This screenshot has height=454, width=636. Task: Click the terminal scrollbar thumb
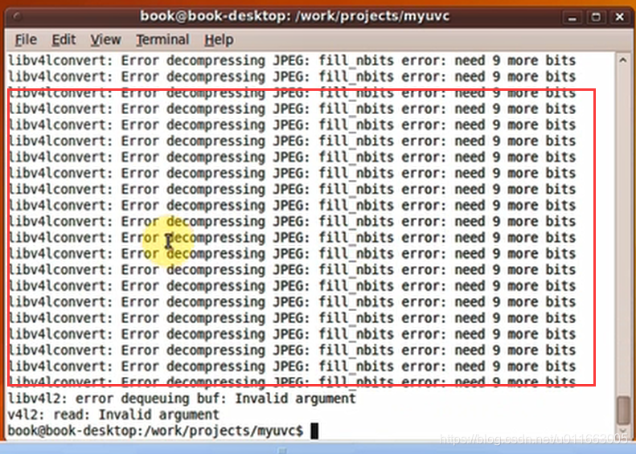tap(623, 411)
